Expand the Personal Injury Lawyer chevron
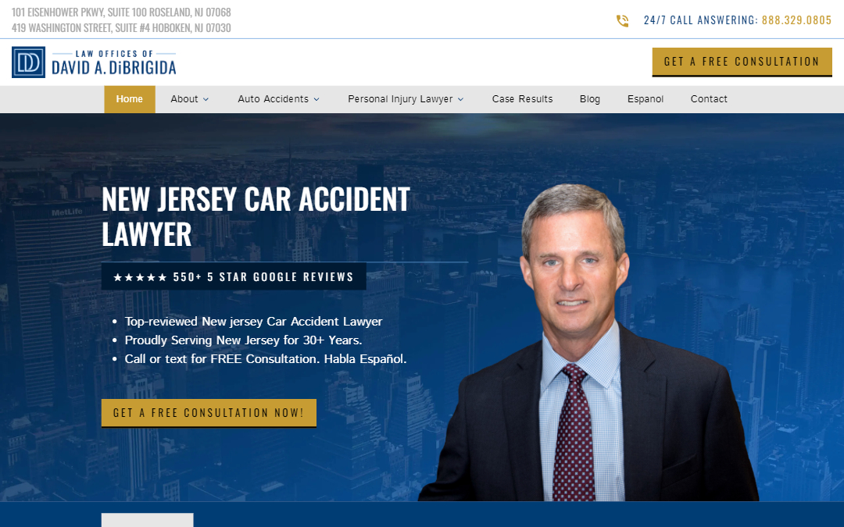 point(461,99)
